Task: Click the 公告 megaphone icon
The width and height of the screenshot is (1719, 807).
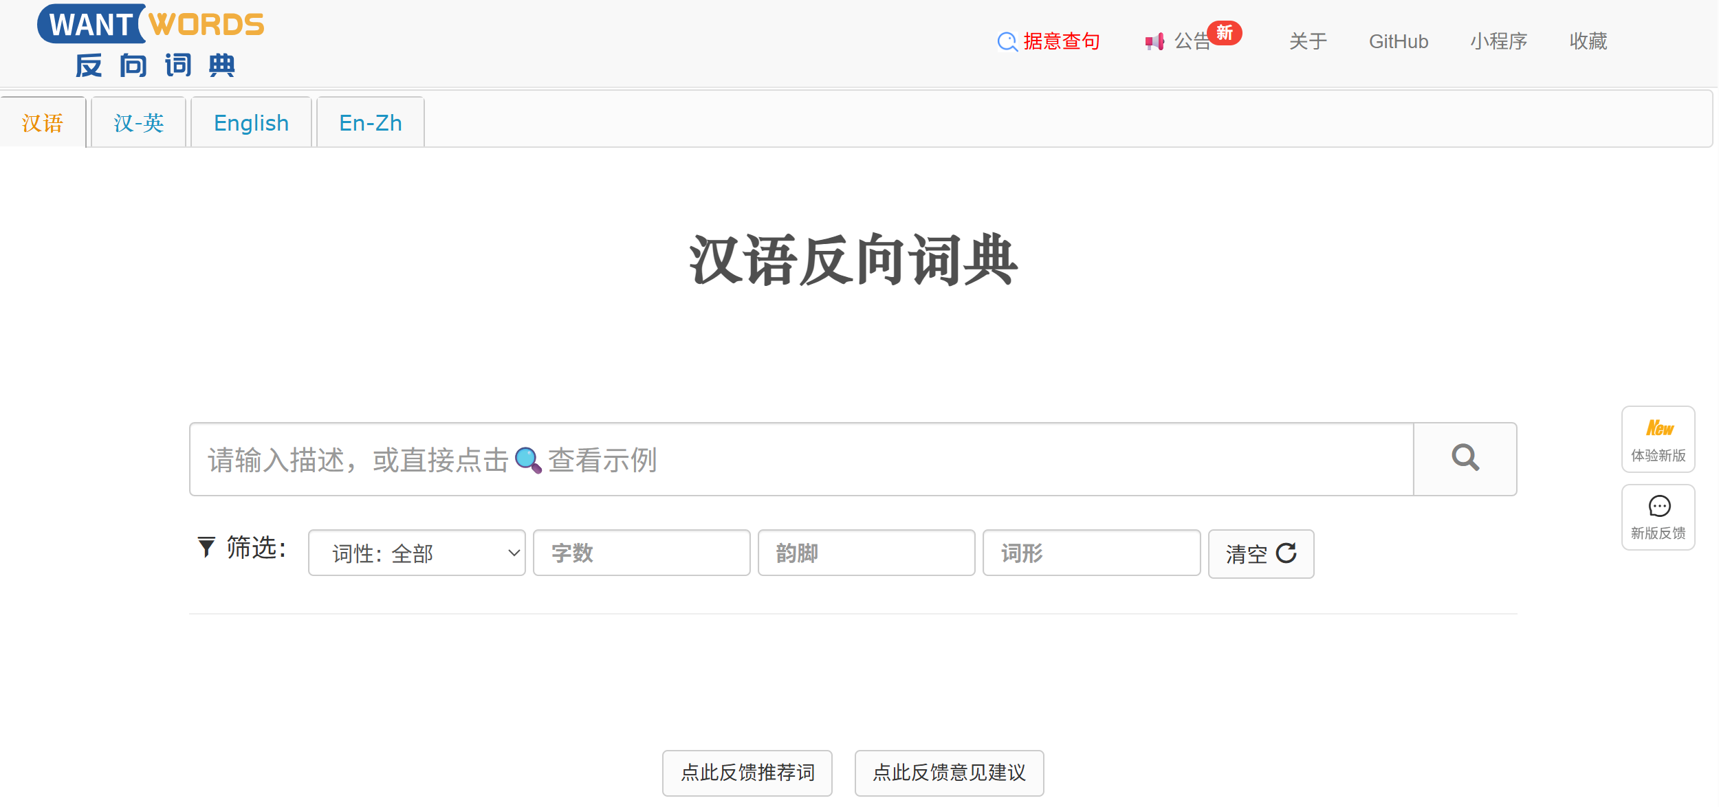Action: click(1154, 42)
